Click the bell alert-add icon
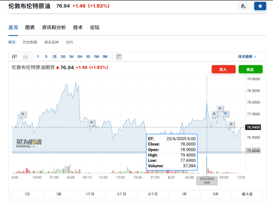Viewport: 273px width, 202px height. [243, 6]
